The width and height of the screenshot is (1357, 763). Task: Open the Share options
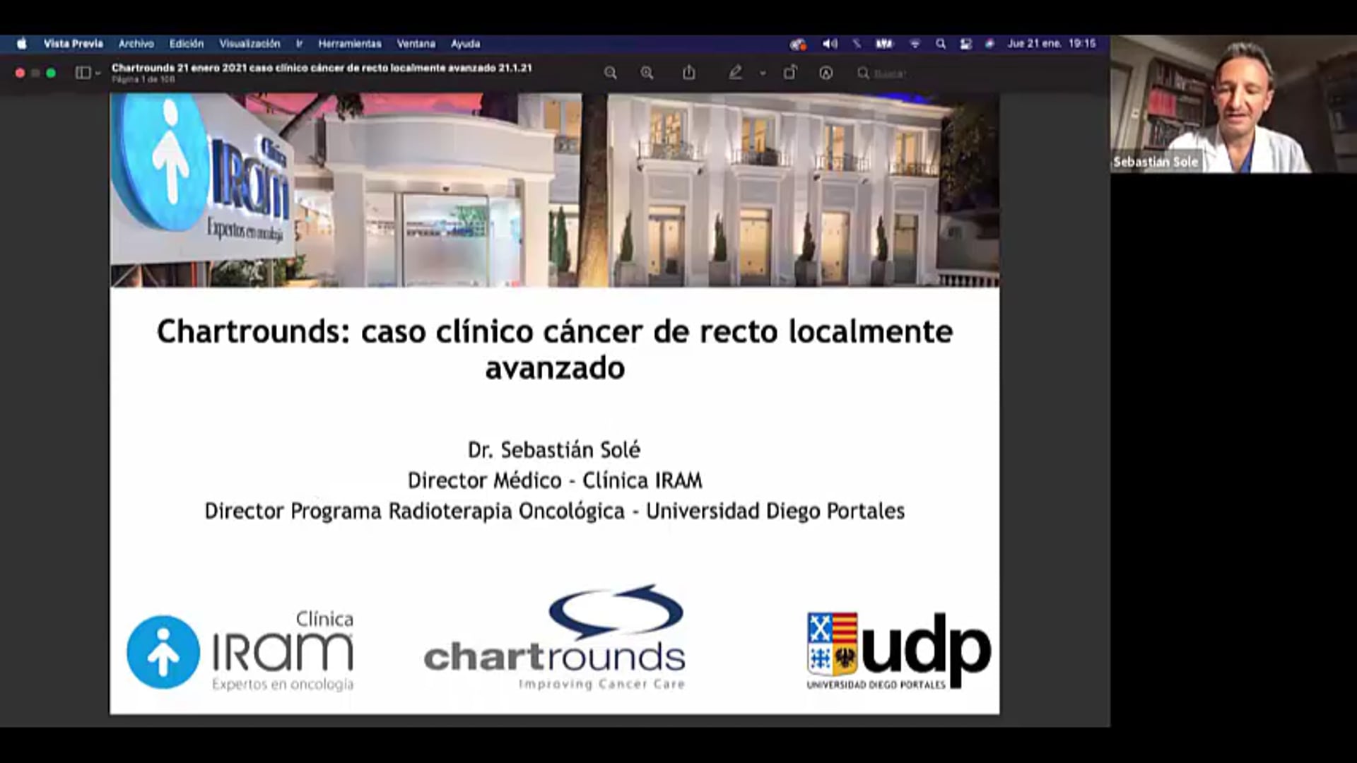coord(690,73)
